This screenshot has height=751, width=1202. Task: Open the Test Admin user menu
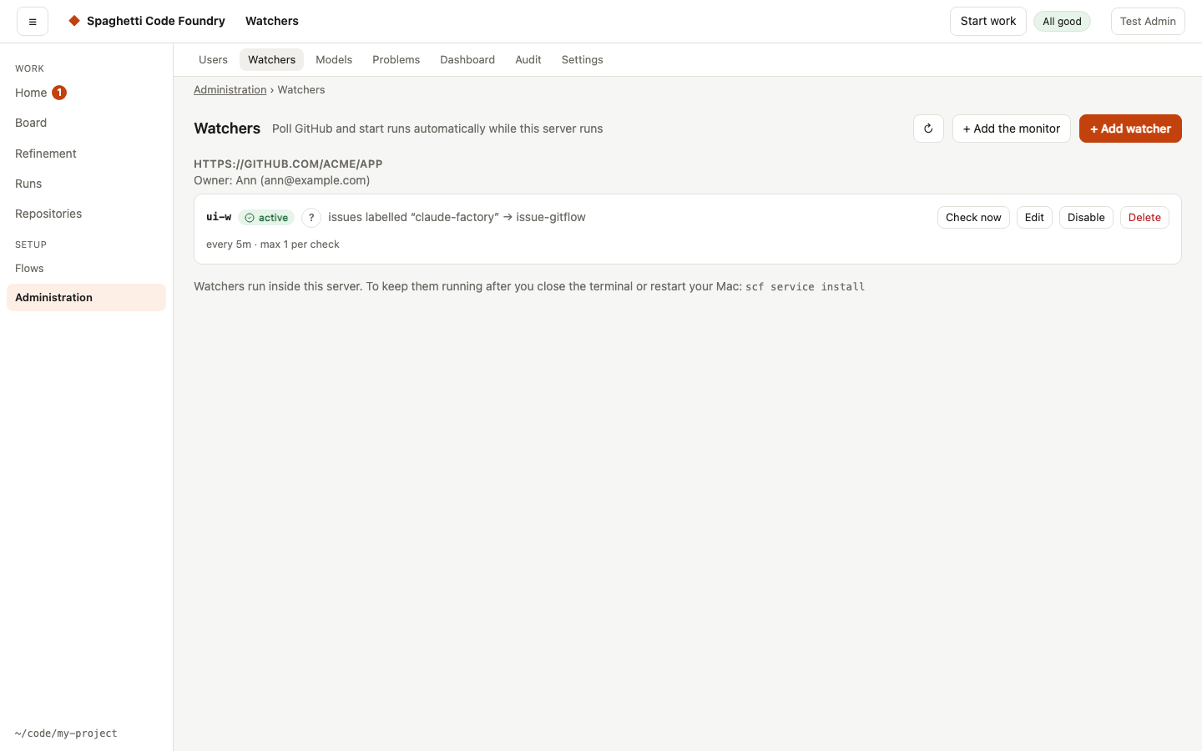pyautogui.click(x=1148, y=22)
